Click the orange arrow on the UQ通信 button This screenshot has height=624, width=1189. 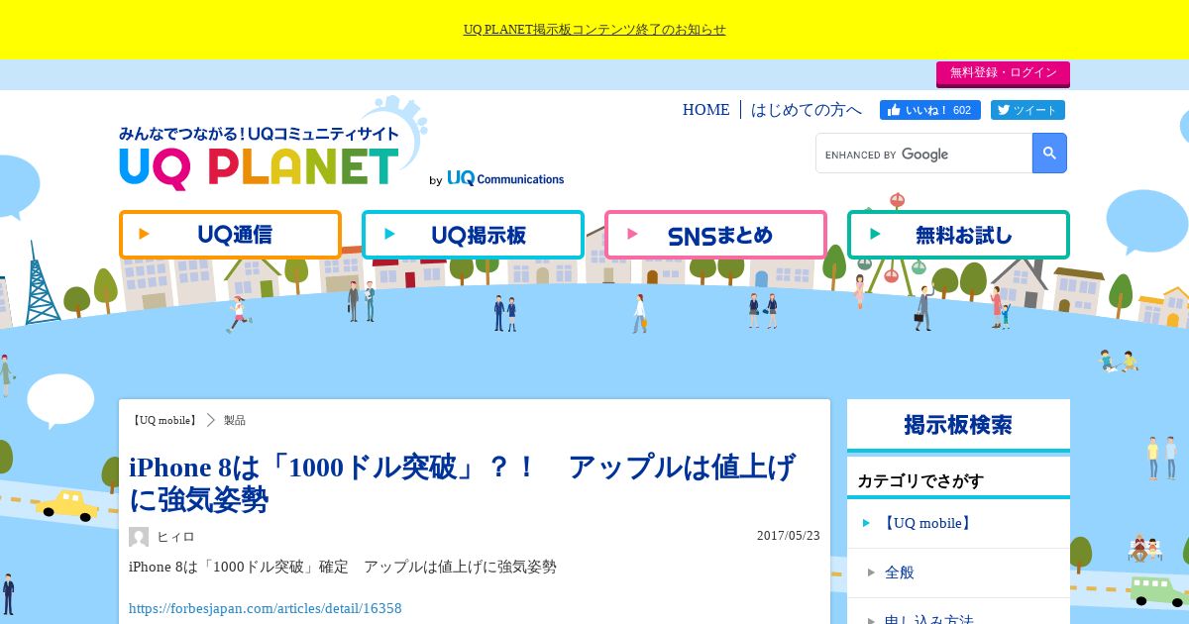click(145, 235)
